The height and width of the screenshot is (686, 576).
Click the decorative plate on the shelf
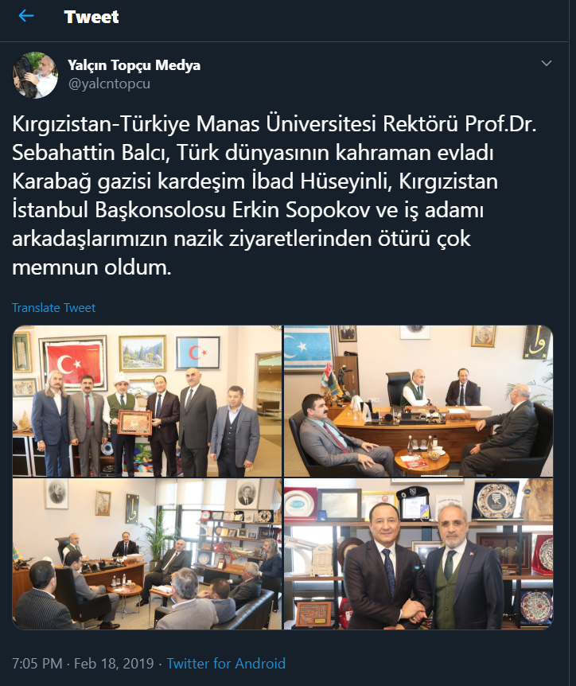click(496, 500)
